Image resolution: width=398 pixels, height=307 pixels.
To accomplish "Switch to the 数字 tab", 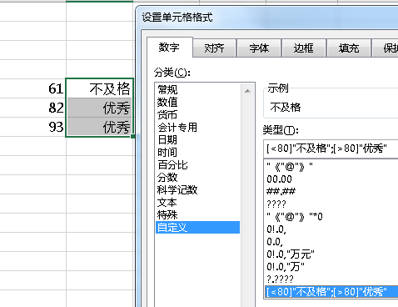I will 169,48.
